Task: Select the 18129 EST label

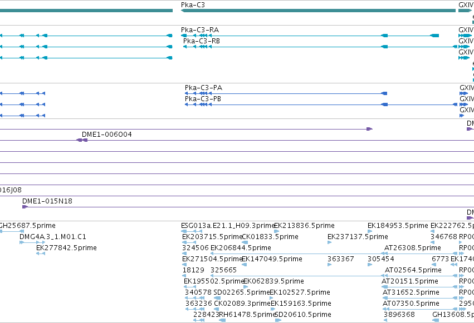Action: click(x=193, y=270)
